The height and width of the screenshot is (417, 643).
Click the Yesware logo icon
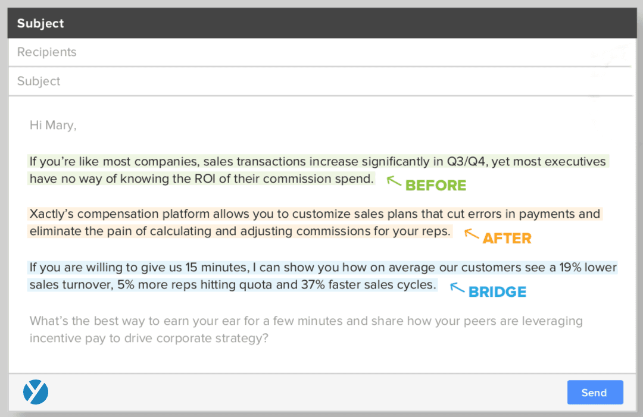(35, 392)
